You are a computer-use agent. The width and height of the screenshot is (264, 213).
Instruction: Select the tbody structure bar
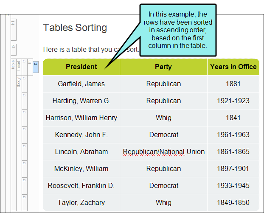tap(19, 143)
